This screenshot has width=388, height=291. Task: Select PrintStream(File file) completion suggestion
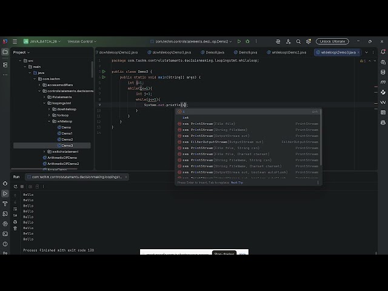click(248, 124)
